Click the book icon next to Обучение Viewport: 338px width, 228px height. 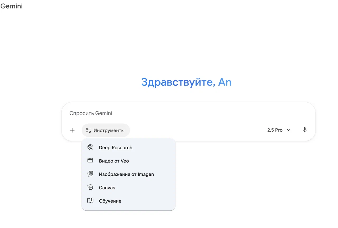coord(90,201)
